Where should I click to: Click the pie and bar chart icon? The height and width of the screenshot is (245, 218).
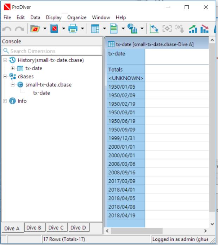click(x=132, y=29)
